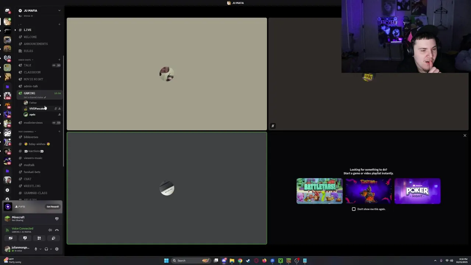Launch middle purple dragon activity
This screenshot has height=265, width=471.
(x=368, y=191)
